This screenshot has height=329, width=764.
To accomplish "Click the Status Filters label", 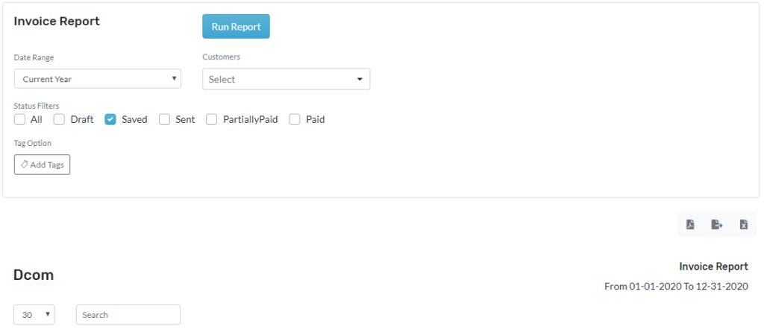I will tap(37, 106).
